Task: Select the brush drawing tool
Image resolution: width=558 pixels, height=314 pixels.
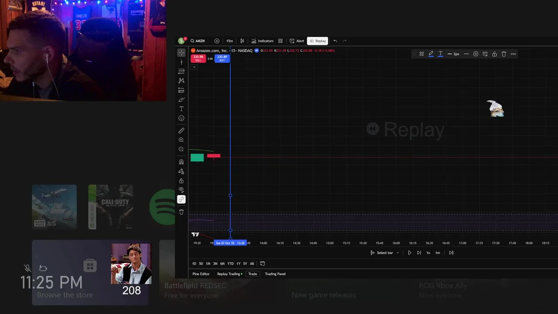Action: (x=181, y=100)
